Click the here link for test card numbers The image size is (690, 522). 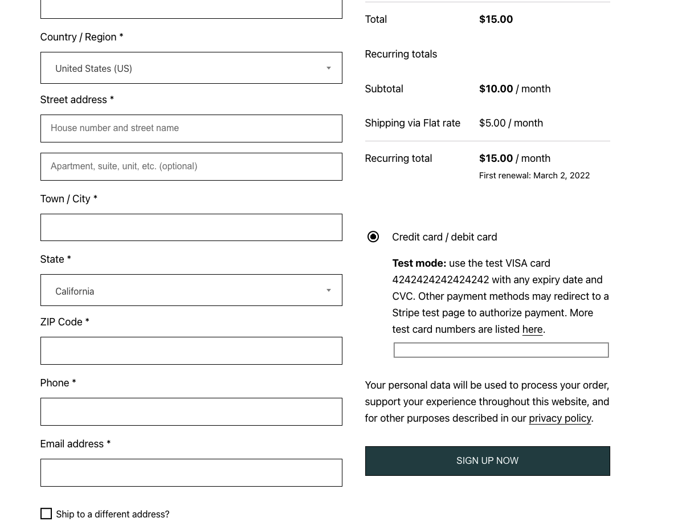point(532,329)
